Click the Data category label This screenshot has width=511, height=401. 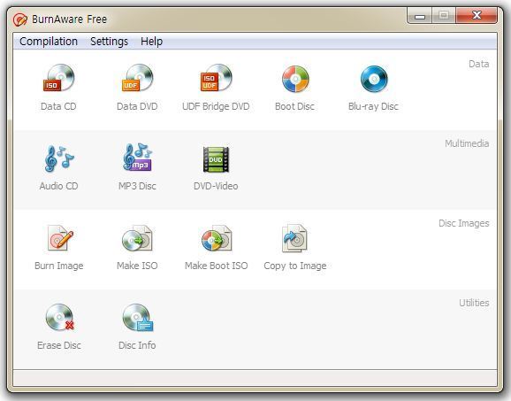click(x=479, y=64)
